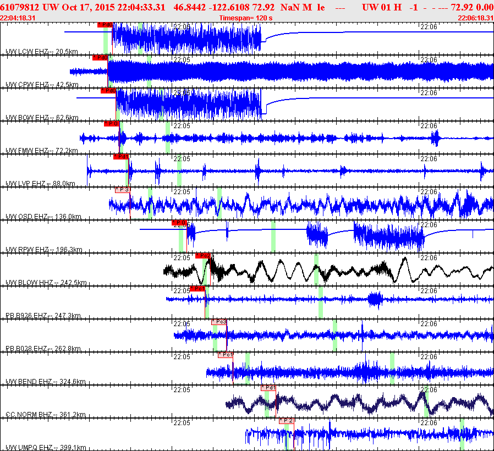Select the Pd0 pick marker on CPW trace
Viewport: 494px width, 451px height.
[x=100, y=58]
